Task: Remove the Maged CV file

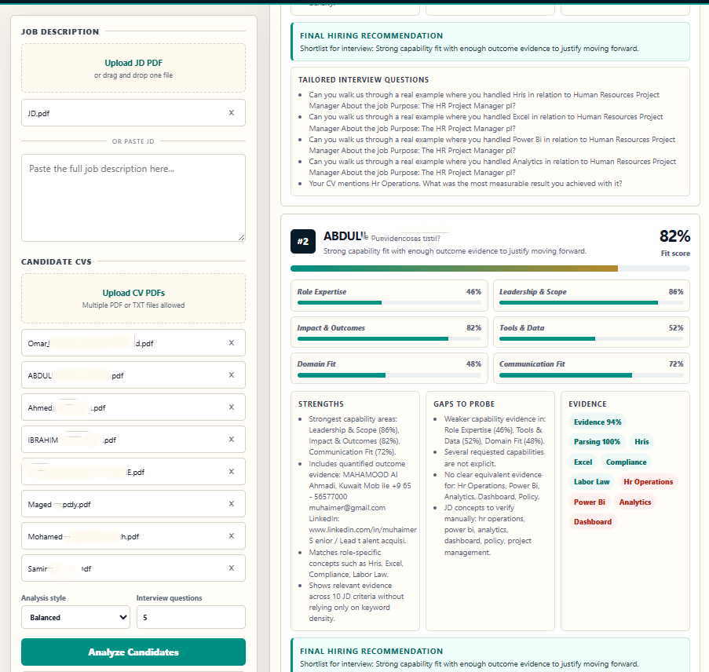Action: coord(231,504)
